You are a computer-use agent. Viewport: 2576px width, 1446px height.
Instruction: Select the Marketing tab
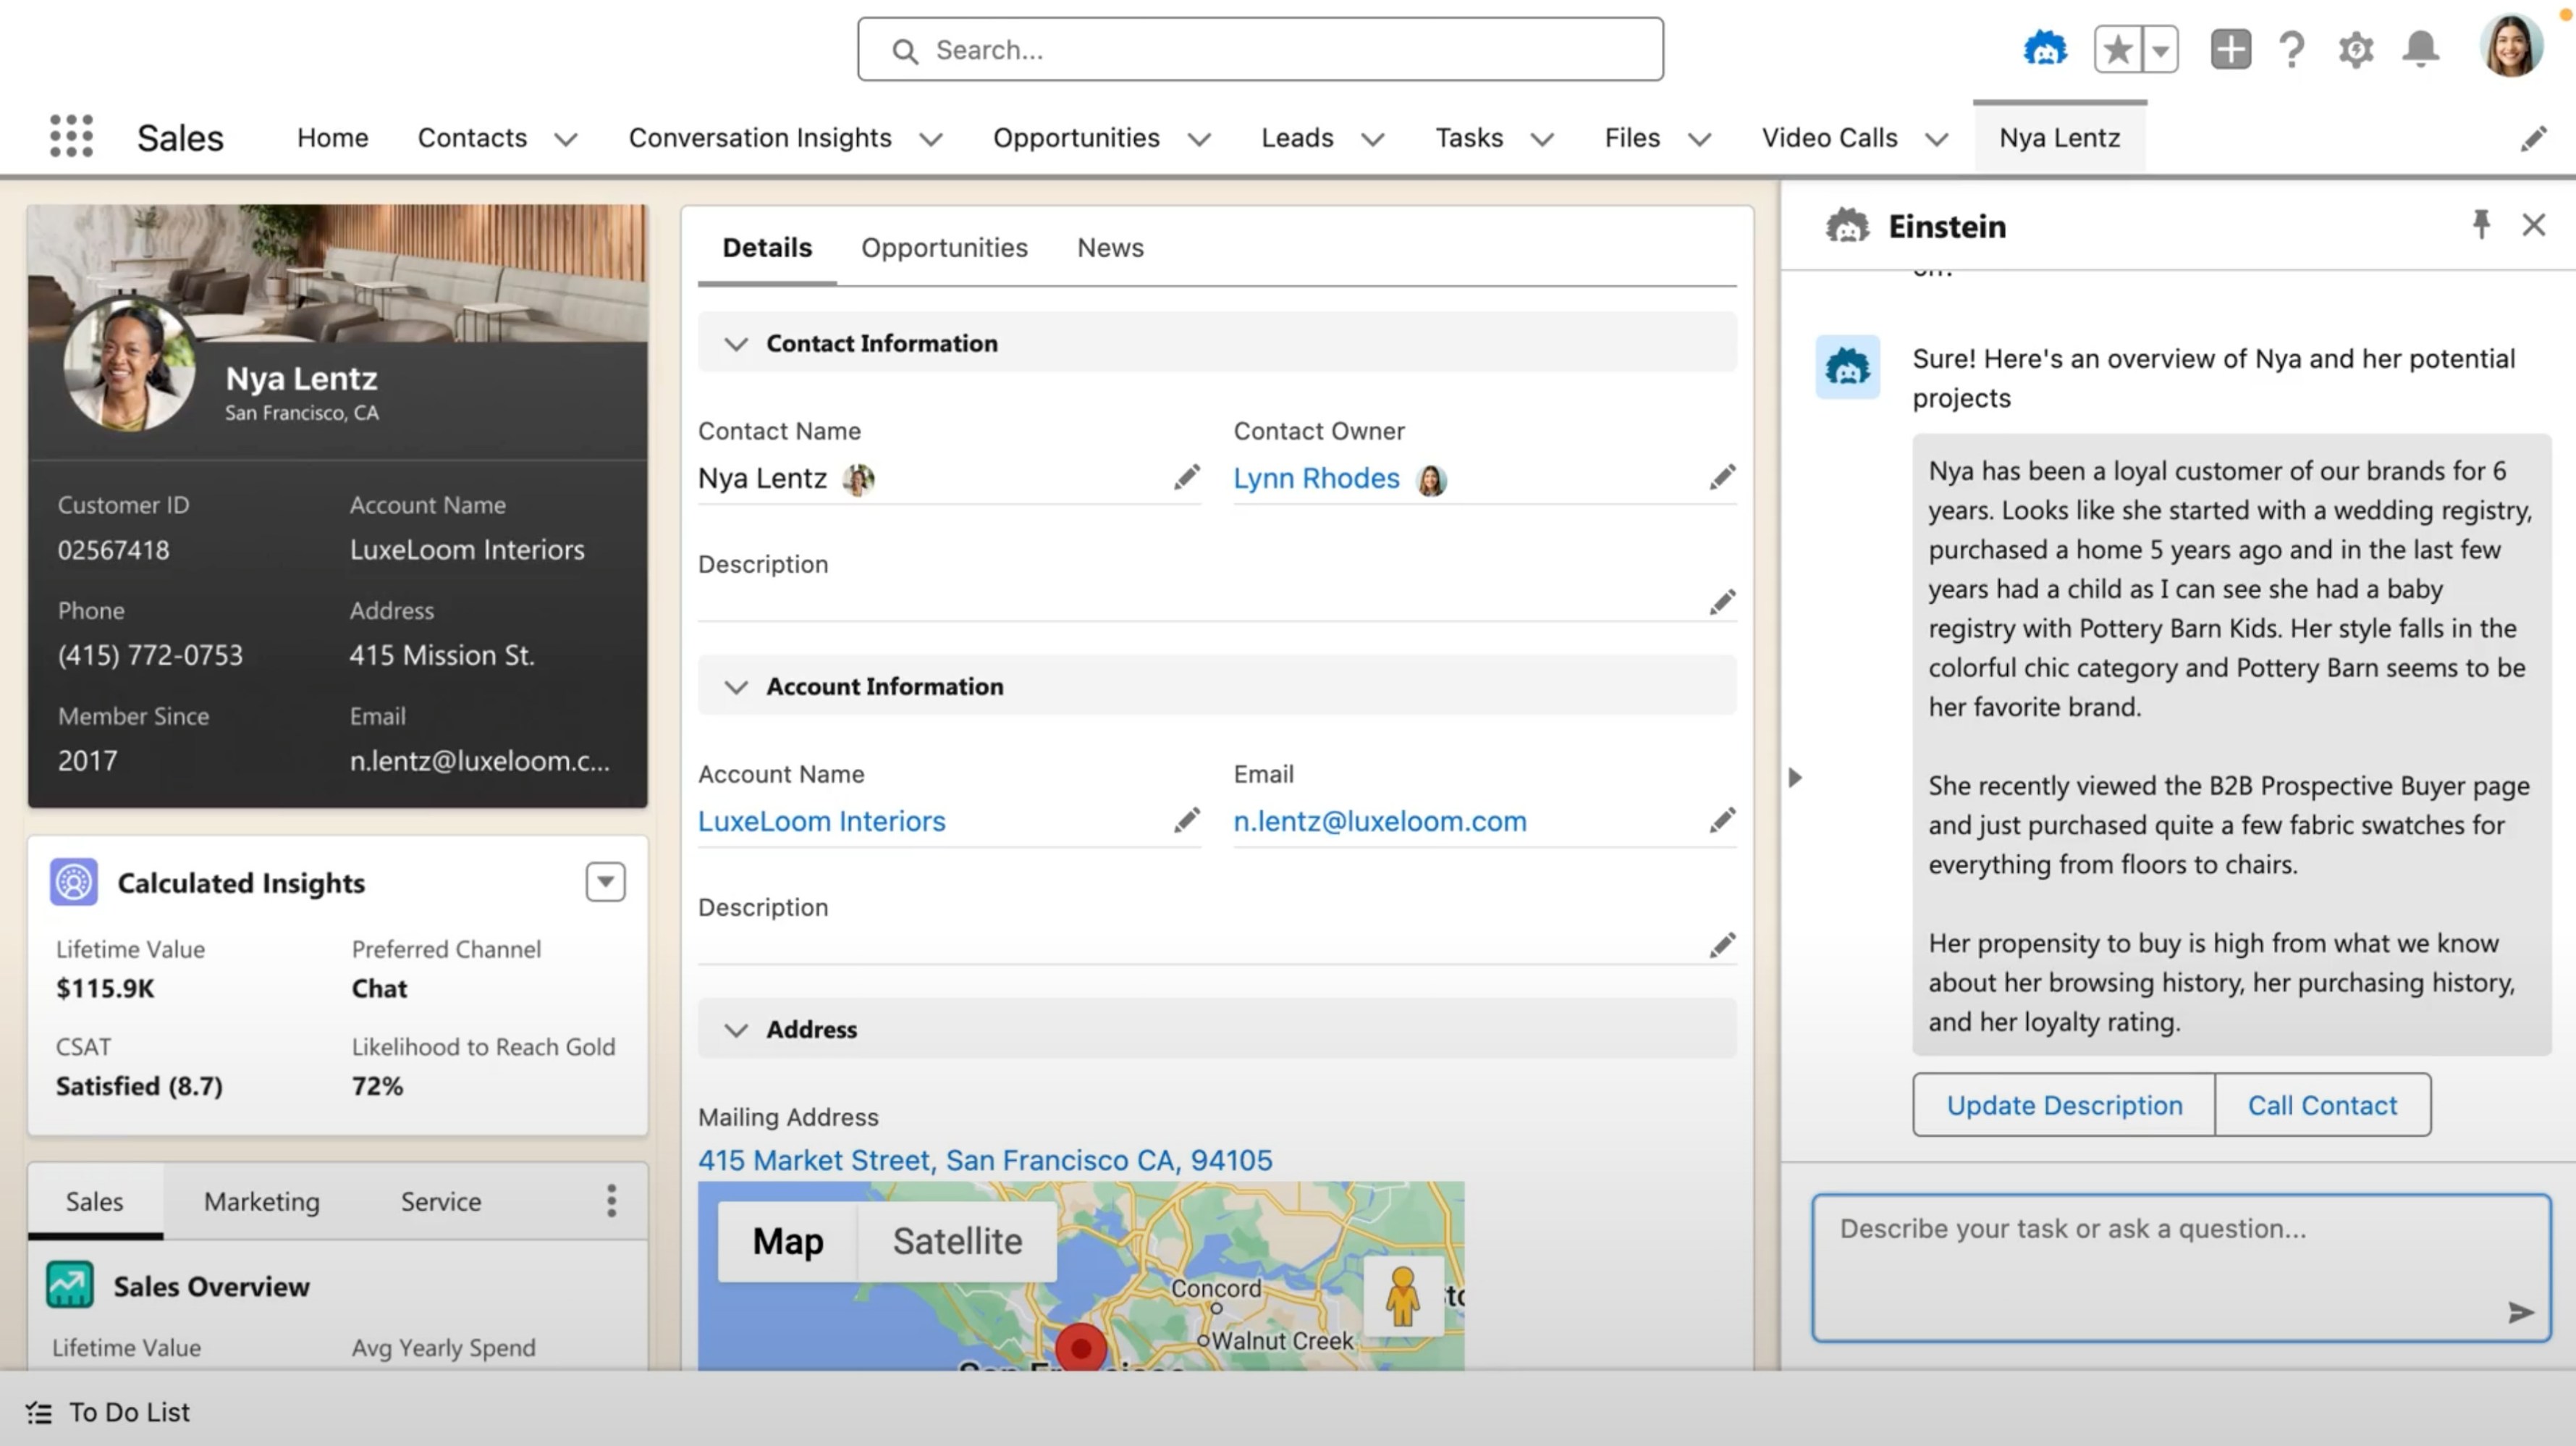click(x=262, y=1201)
